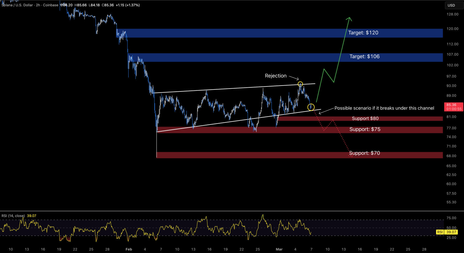Click the 'Target: $120' label
The height and width of the screenshot is (253, 464).
[x=363, y=33]
